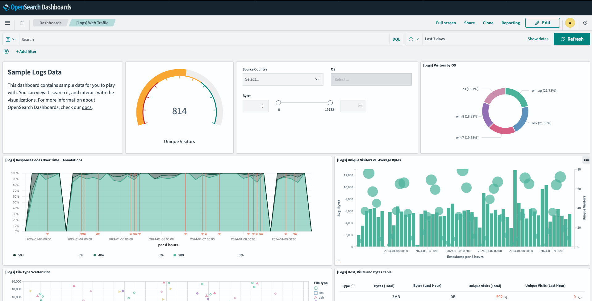Switch to the Dashboards breadcrumb tab

click(x=50, y=23)
